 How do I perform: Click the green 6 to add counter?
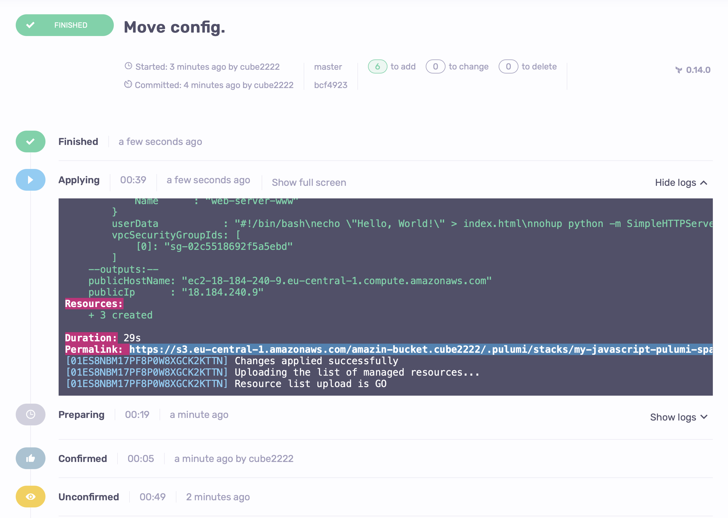pos(377,66)
